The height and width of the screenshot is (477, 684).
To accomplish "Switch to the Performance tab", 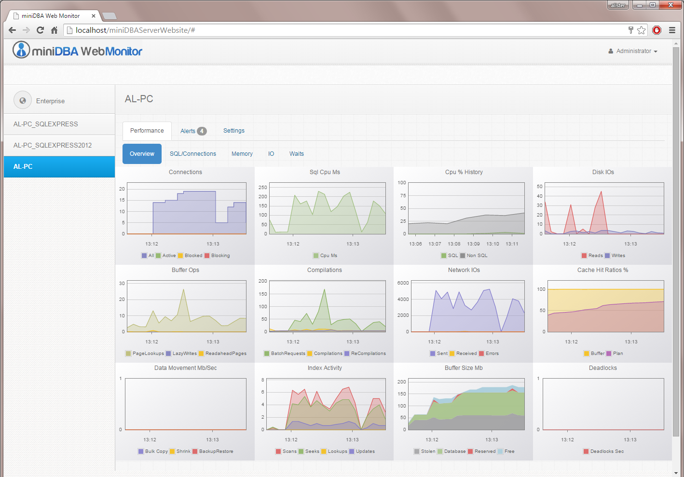I will coord(147,131).
